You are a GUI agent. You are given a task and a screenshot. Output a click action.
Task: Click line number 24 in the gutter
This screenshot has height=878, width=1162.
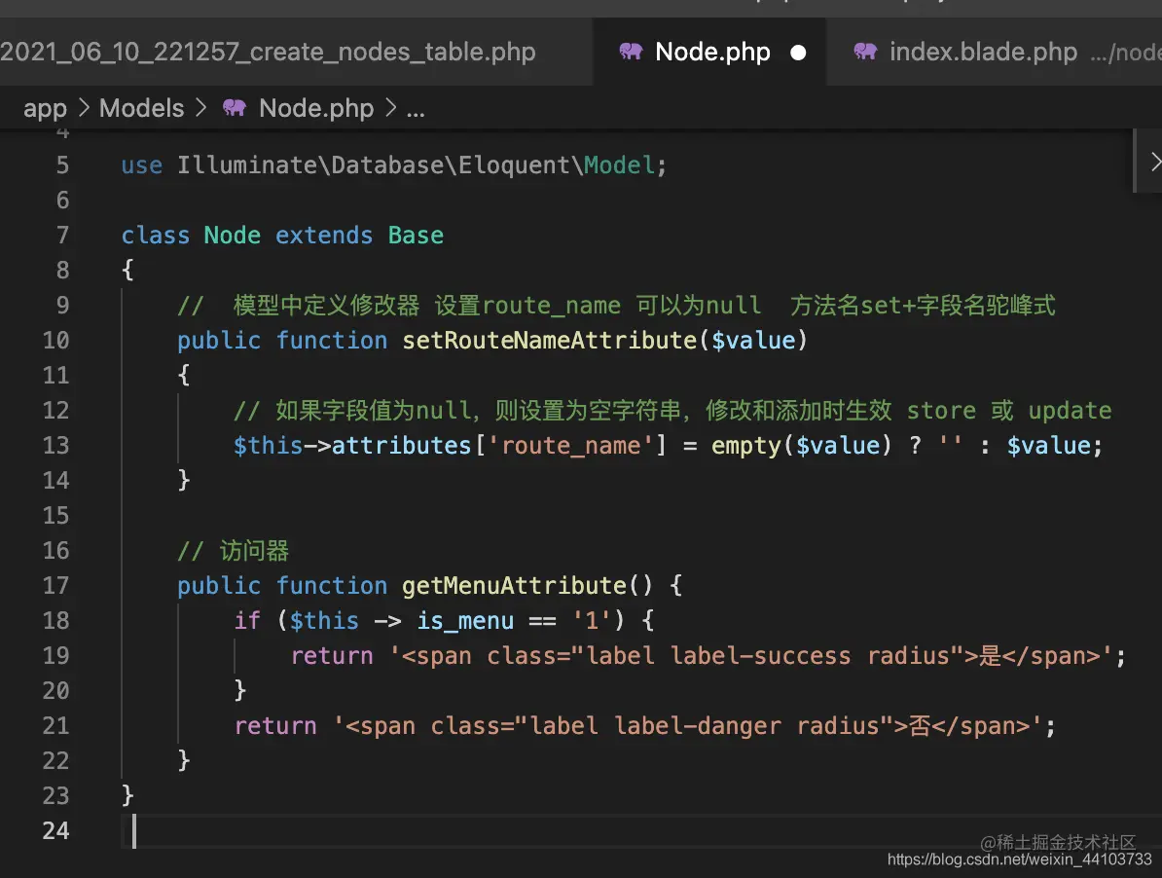(x=55, y=831)
